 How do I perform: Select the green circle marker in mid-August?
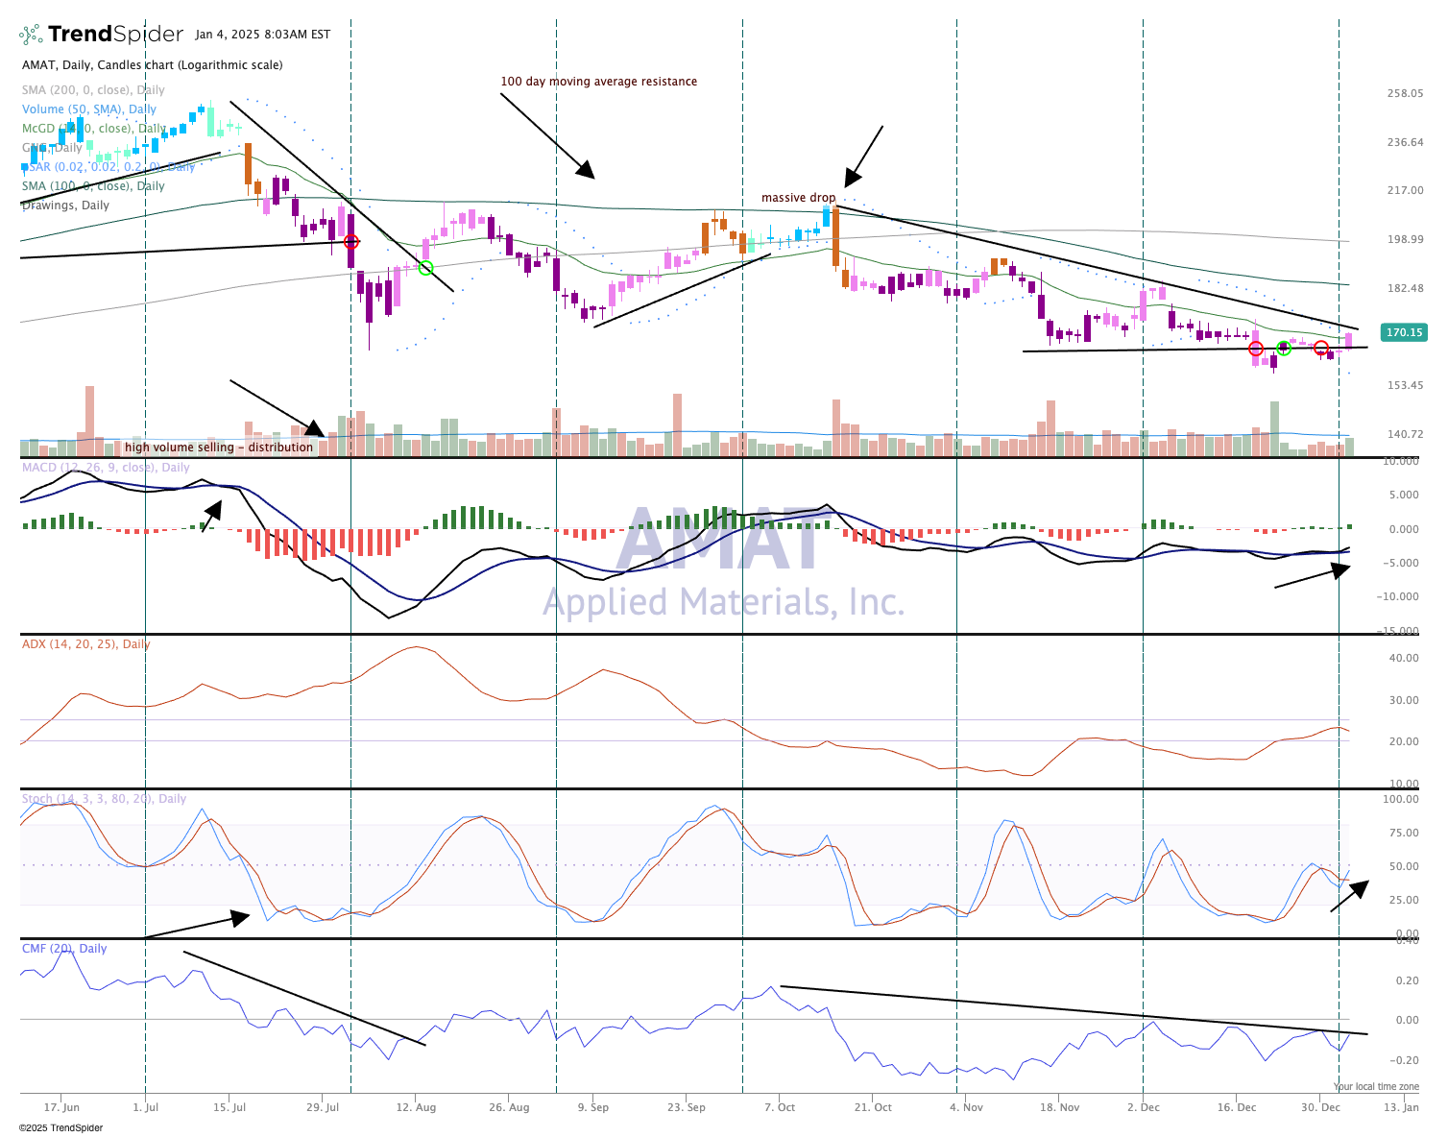[426, 268]
